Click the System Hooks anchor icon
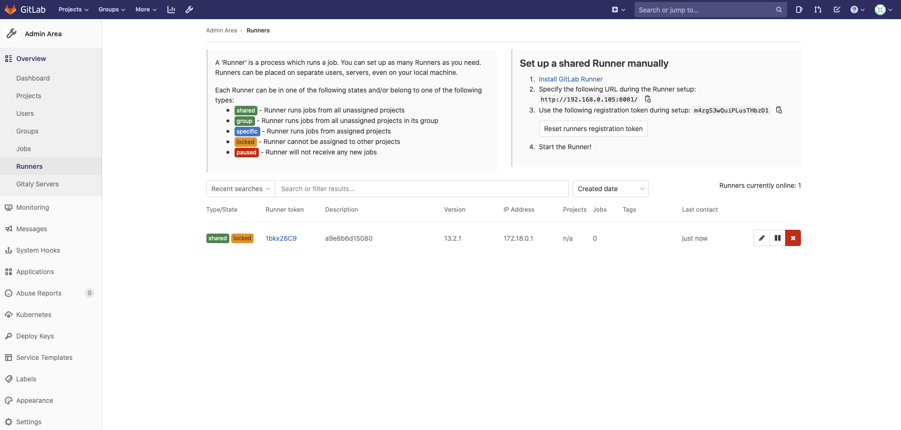901x430 pixels. coord(9,250)
